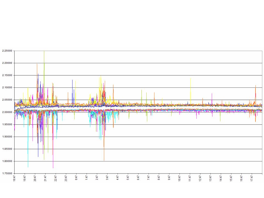Click the 1.75000 y-axis label
Screen dimensions: 264x198
pyautogui.click(x=7, y=174)
